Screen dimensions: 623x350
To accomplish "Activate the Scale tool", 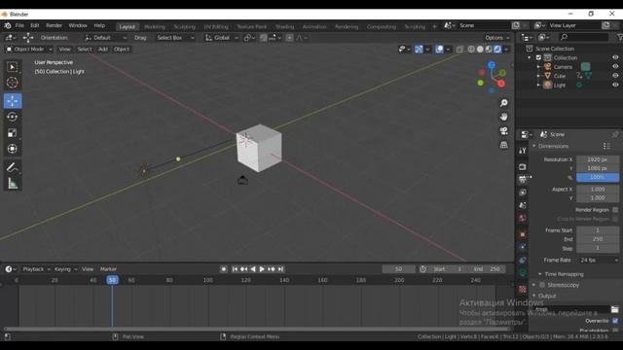I will pos(13,133).
